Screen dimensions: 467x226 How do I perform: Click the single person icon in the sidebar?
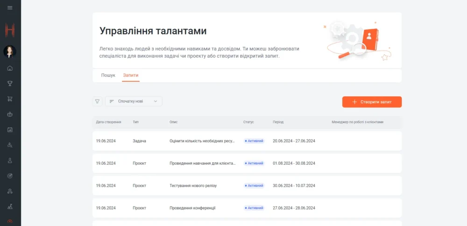[10, 160]
